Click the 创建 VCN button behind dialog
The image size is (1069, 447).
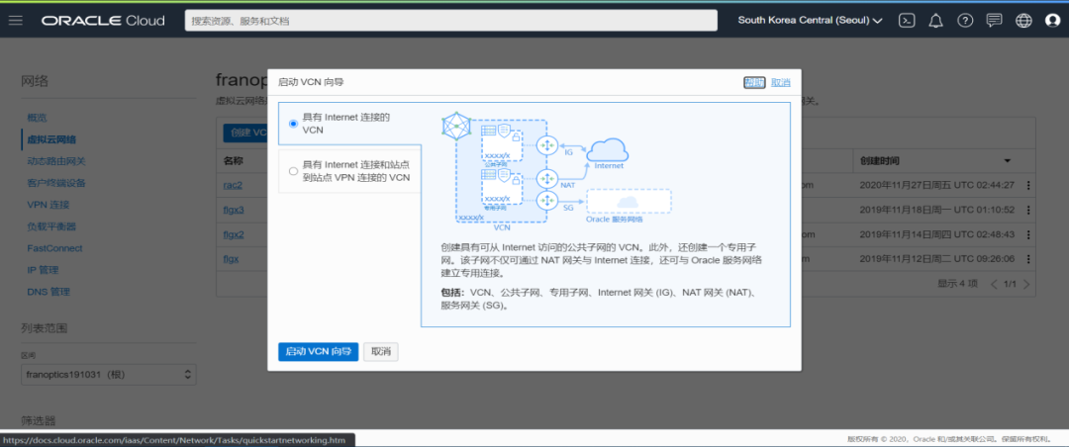point(245,133)
